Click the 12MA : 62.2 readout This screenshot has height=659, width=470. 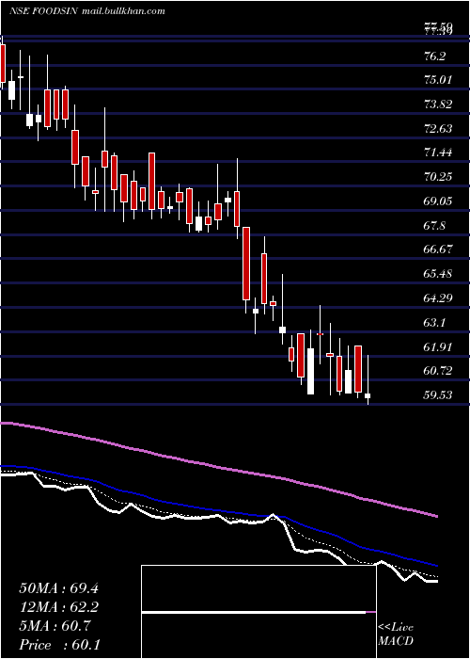click(58, 607)
